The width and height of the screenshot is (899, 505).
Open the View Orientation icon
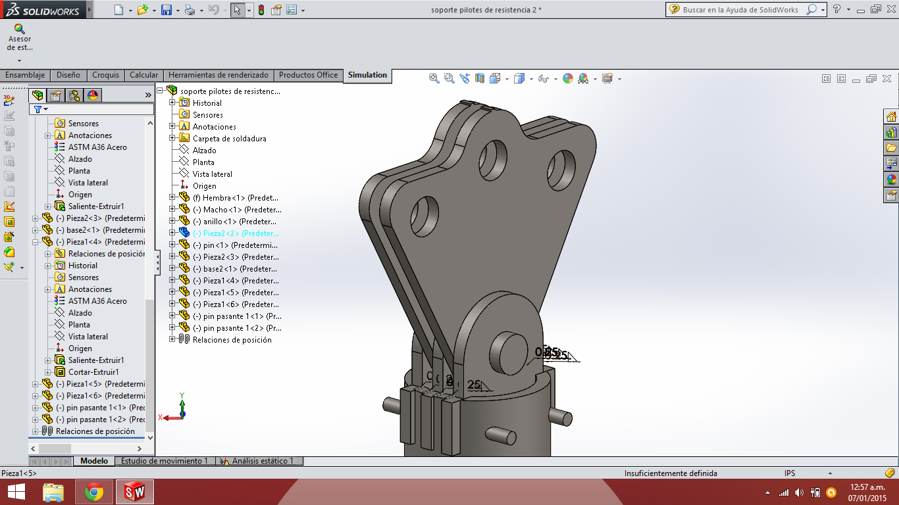[495, 78]
